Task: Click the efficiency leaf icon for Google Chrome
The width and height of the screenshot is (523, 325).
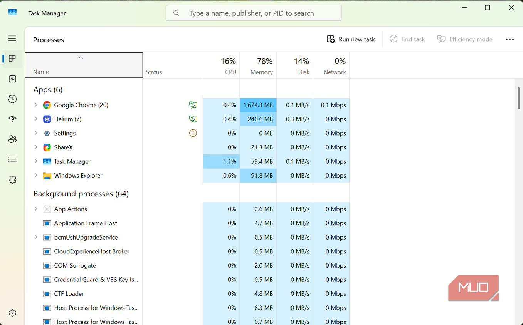Action: tap(193, 105)
